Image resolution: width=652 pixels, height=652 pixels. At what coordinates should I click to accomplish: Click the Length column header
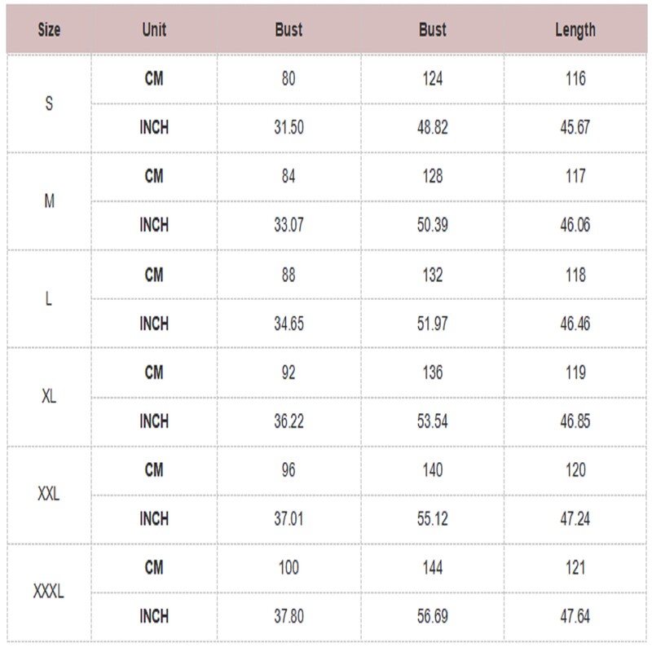click(x=575, y=30)
